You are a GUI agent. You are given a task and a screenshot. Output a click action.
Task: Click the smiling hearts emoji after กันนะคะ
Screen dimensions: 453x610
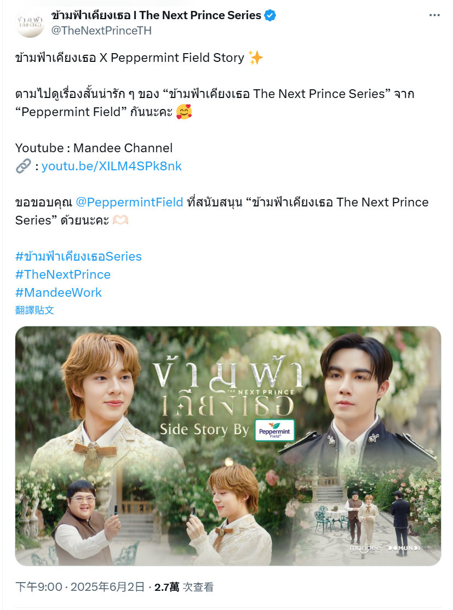tap(184, 112)
